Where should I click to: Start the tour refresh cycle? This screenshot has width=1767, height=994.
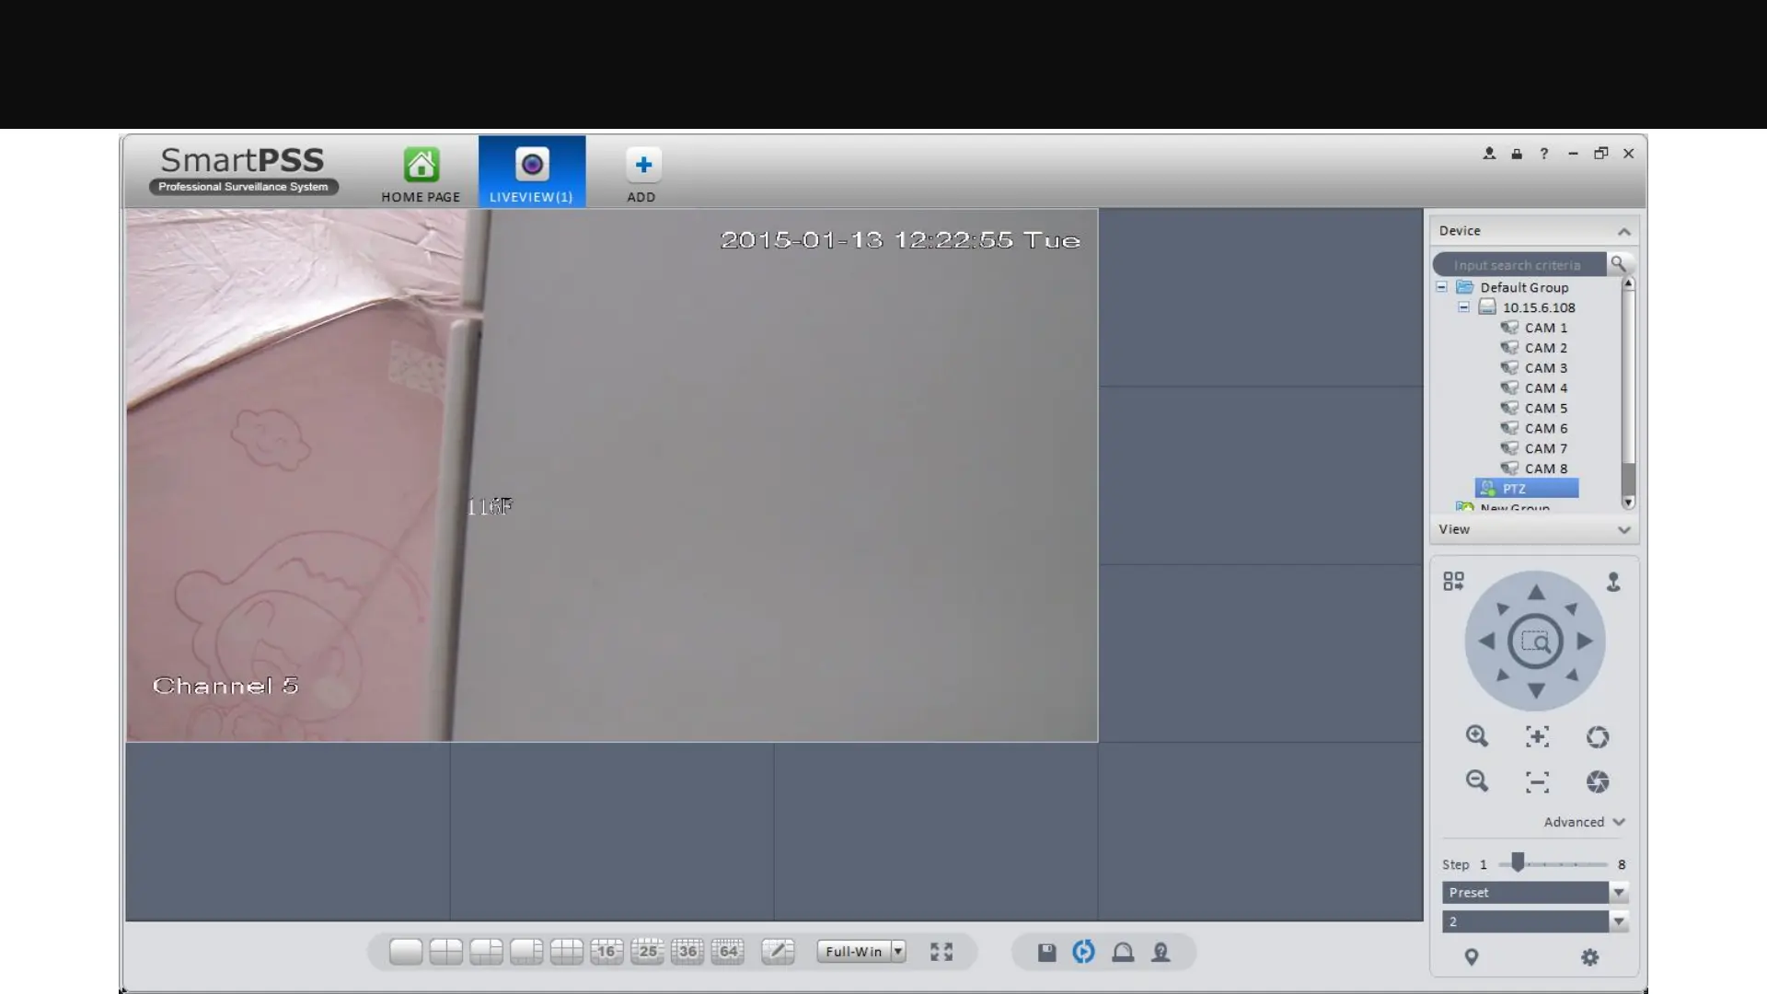(x=1084, y=952)
